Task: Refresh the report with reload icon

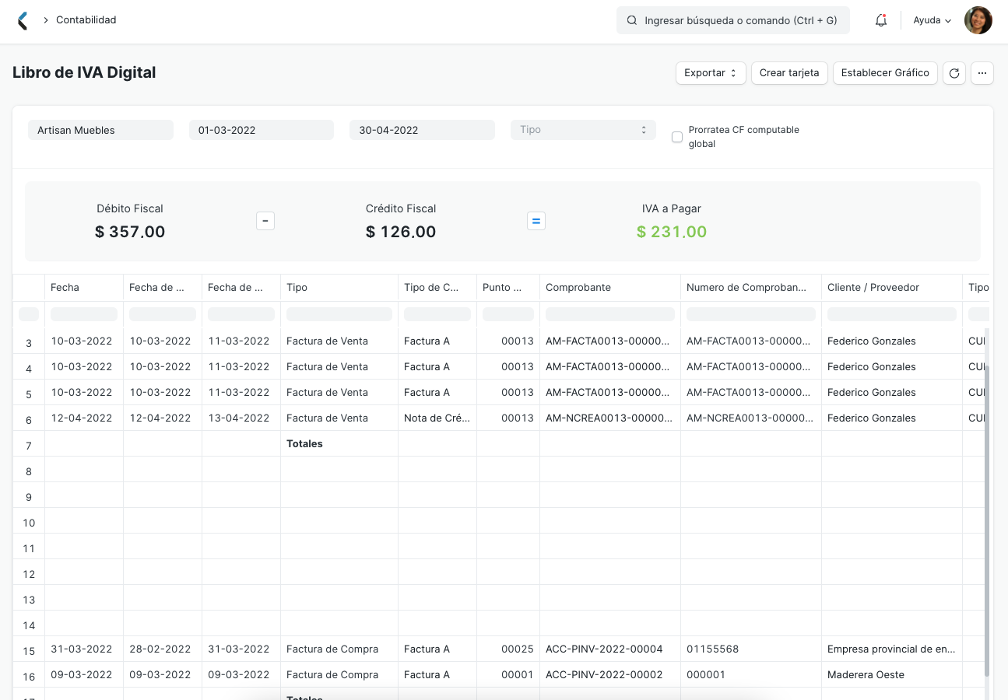Action: point(954,73)
